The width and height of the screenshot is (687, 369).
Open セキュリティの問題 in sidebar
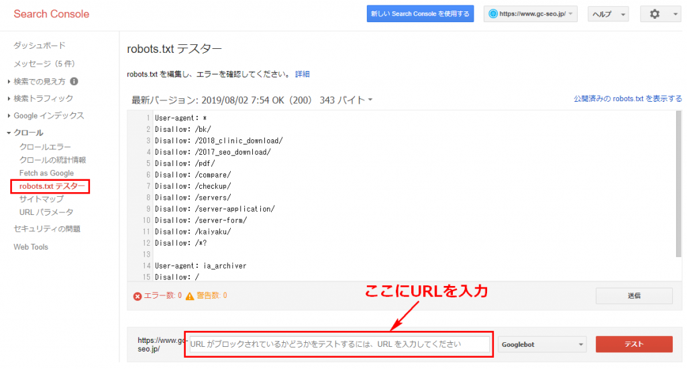(x=47, y=228)
